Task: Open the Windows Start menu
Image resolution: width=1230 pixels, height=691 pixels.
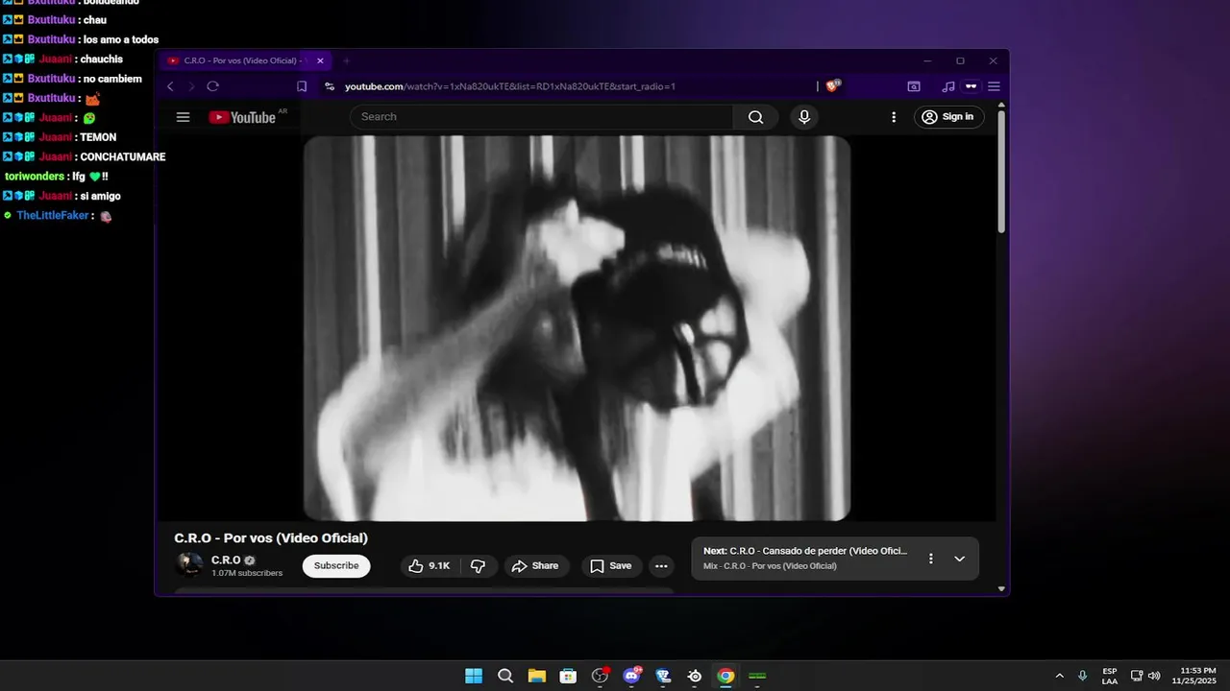Action: coord(474,676)
